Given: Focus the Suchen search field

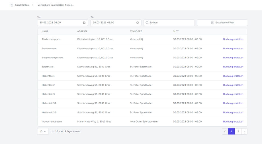Looking at the screenshot, I should 169,23.
